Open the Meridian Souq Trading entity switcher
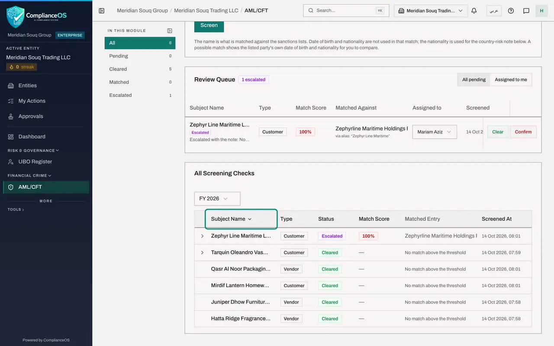The image size is (554, 346). point(431,11)
